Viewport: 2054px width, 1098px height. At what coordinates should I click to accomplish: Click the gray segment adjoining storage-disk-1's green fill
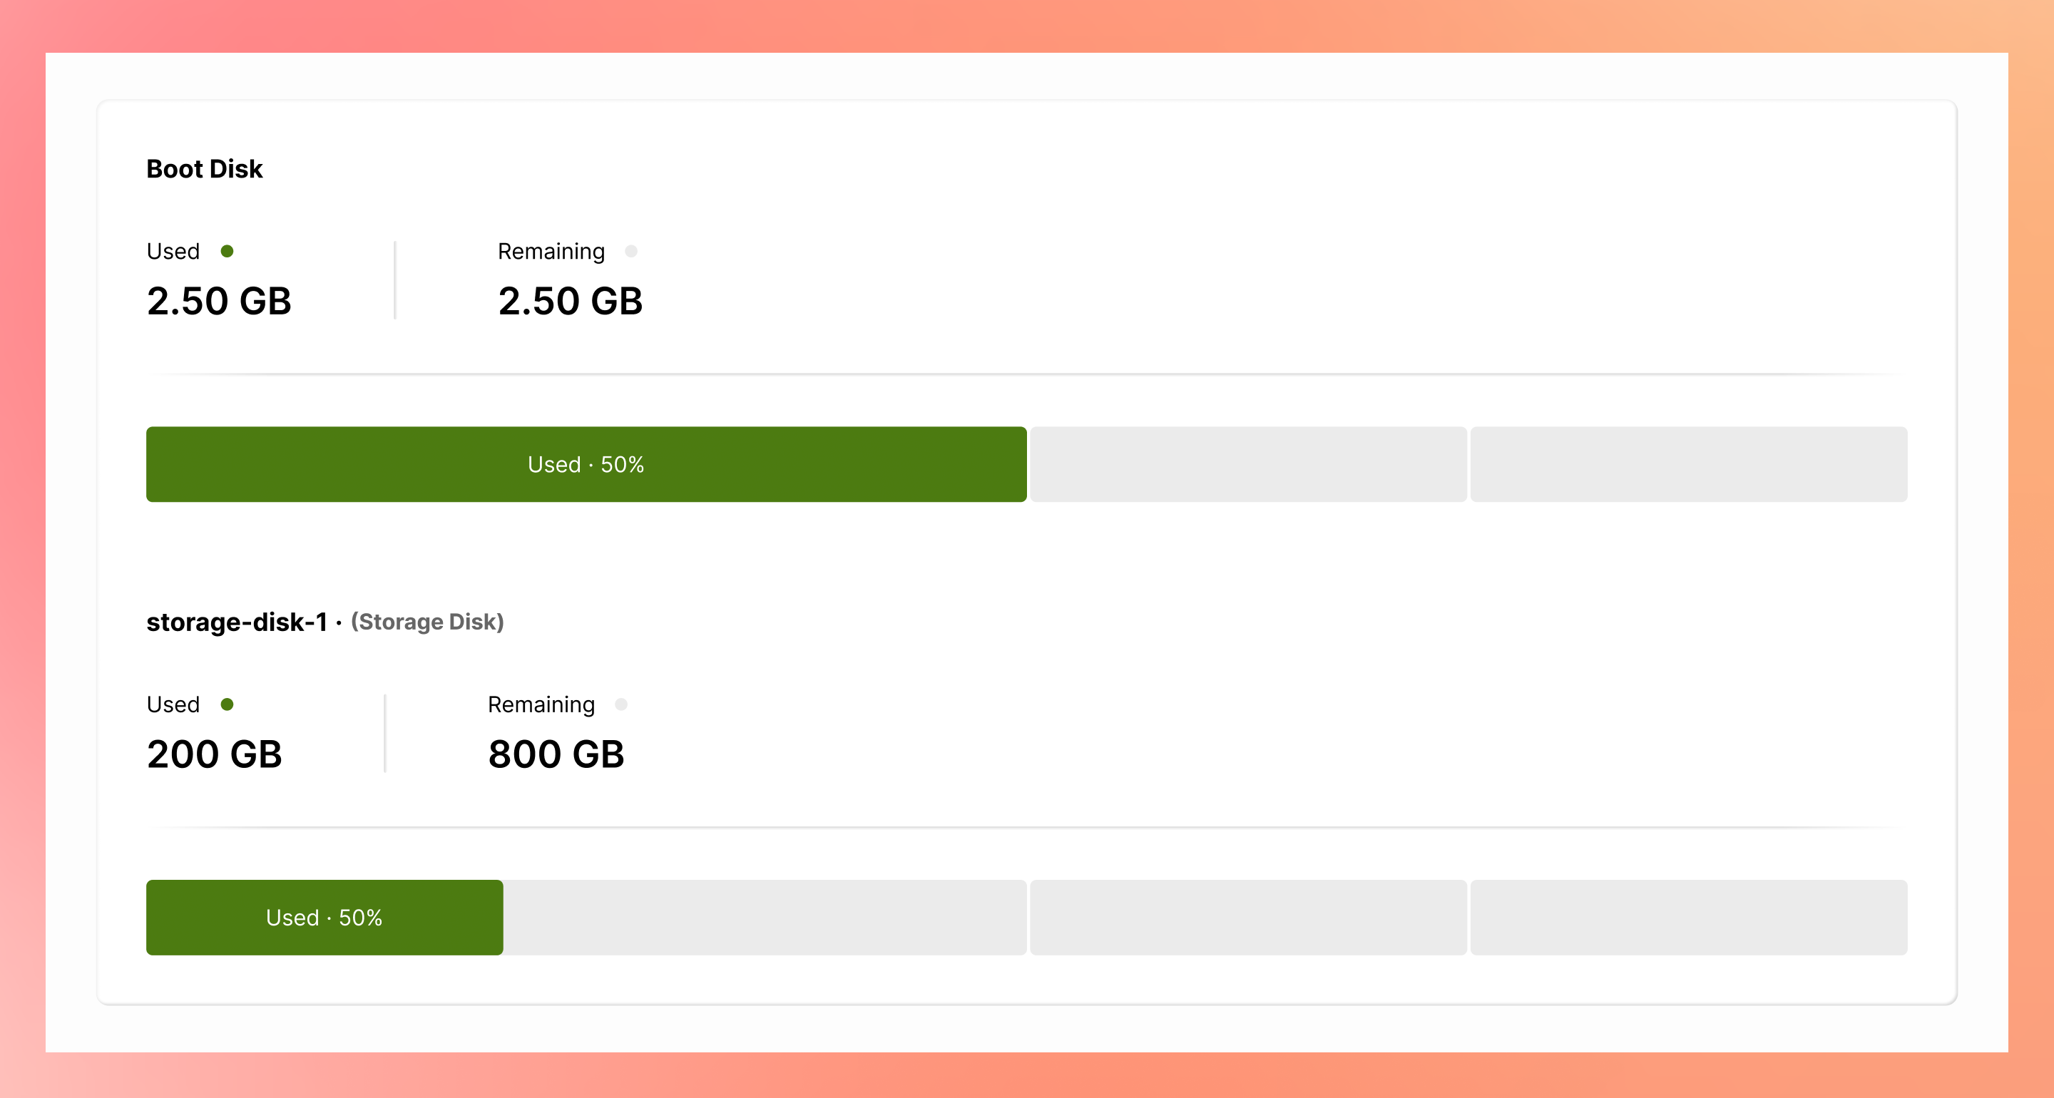tap(764, 917)
